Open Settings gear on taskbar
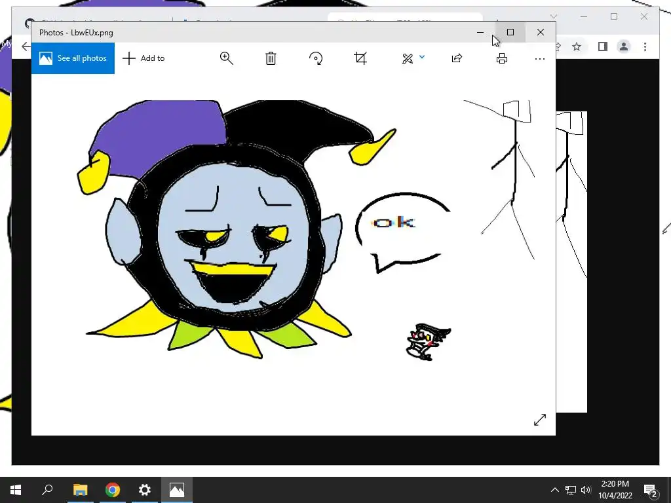The image size is (671, 503). click(145, 490)
